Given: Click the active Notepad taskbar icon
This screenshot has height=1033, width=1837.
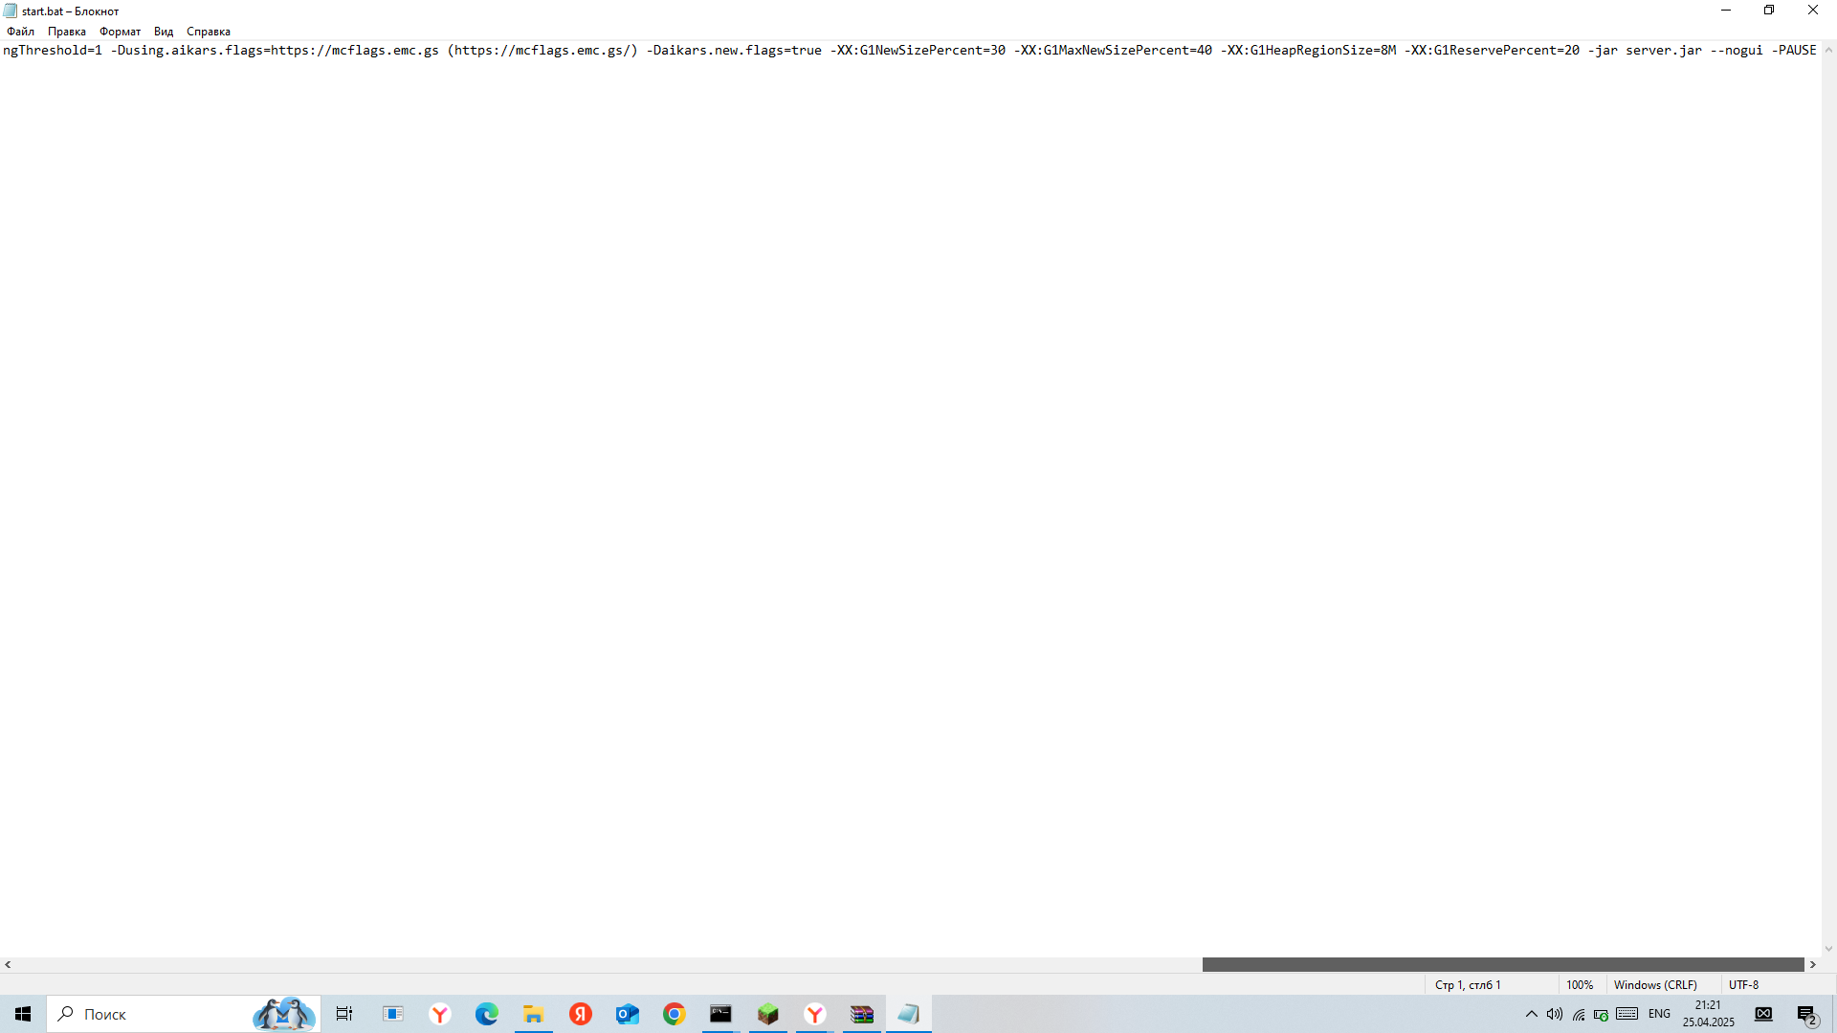Looking at the screenshot, I should pos(909,1014).
